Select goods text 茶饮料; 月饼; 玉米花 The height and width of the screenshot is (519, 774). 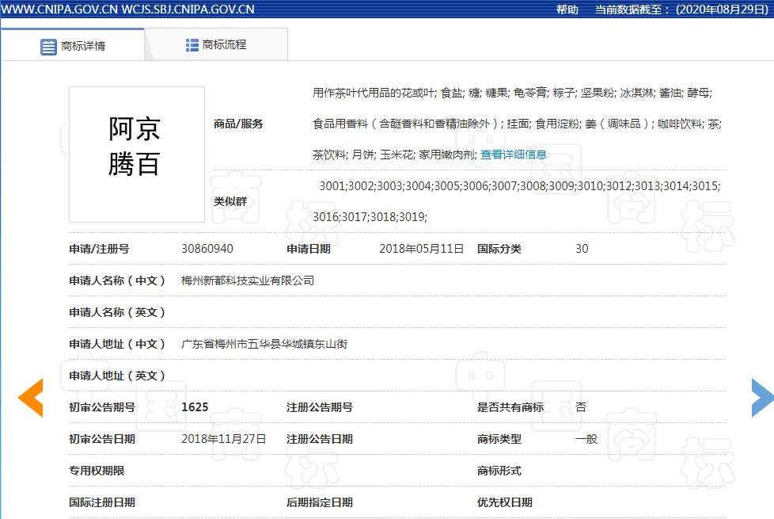pos(363,155)
